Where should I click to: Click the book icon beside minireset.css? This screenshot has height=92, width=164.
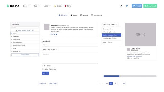(12, 39)
